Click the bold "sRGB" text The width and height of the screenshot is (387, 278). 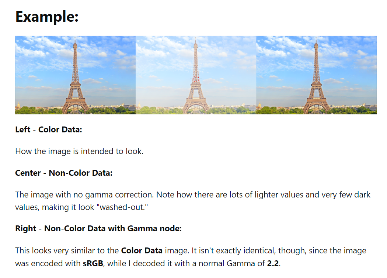point(93,263)
